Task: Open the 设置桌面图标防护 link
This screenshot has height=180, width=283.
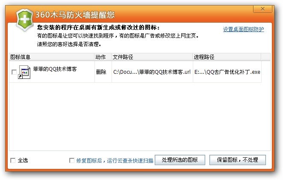Action: click(x=244, y=29)
